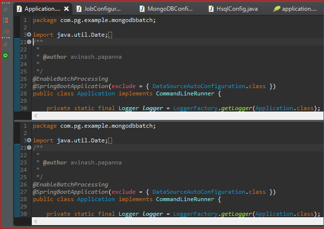Click 'exclude' attribute in the upper editor pane

pyautogui.click(x=123, y=86)
